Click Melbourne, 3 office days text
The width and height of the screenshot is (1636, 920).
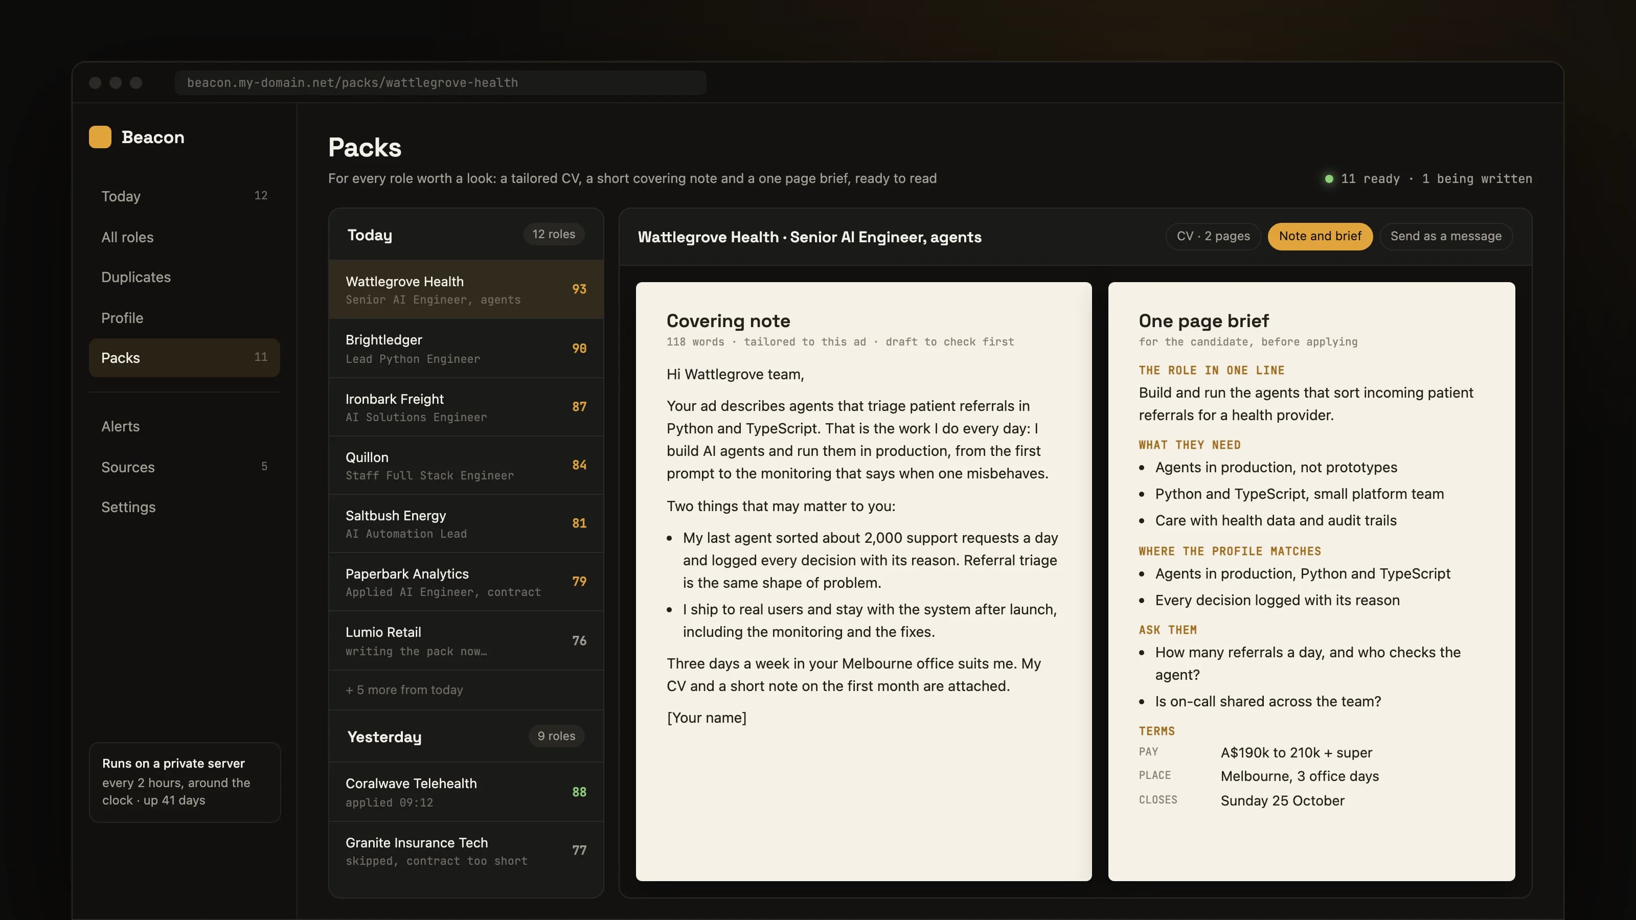click(1300, 776)
